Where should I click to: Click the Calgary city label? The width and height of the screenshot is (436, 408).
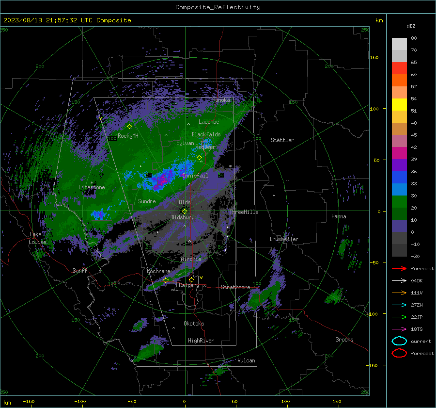tap(189, 285)
